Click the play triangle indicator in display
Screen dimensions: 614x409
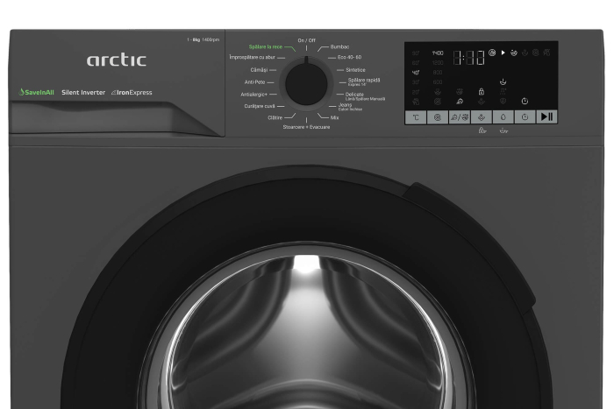pyautogui.click(x=503, y=53)
